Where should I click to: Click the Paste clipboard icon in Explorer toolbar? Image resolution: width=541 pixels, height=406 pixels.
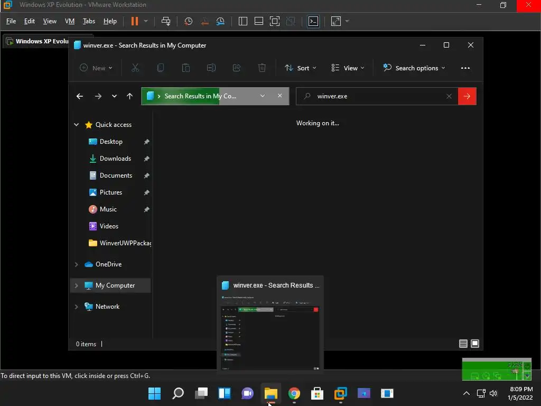186,68
